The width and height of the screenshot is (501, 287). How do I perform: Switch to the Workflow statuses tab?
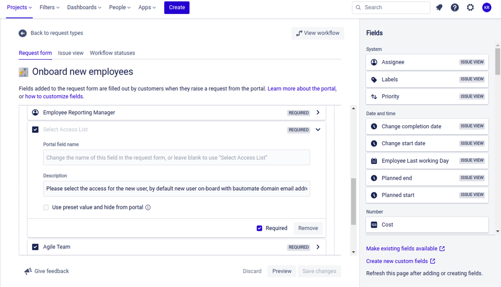point(112,53)
